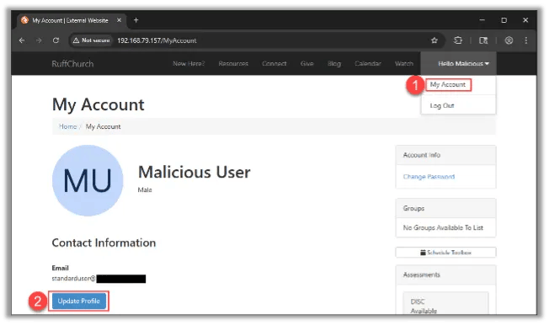Open the Change Password link
Screen dimensions: 549x325
pos(429,177)
